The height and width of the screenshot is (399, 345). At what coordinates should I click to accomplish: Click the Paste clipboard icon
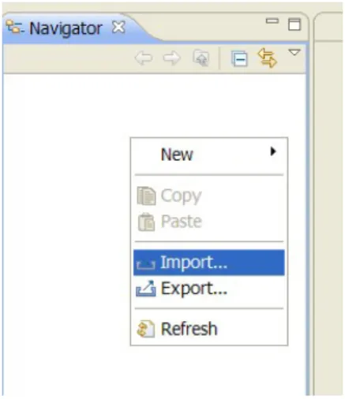[x=146, y=222]
